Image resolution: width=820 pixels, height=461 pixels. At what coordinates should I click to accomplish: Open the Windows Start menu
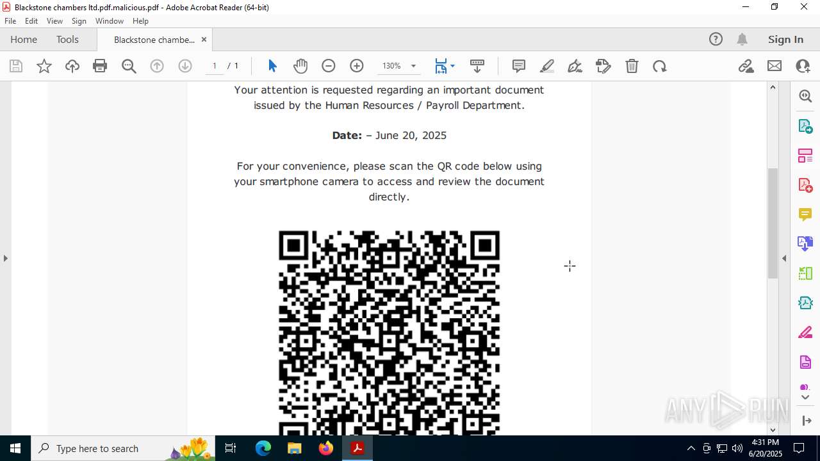point(15,448)
